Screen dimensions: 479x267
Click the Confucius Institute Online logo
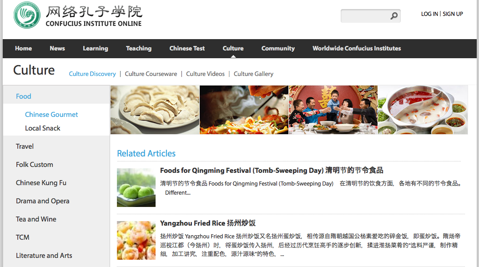pos(78,15)
